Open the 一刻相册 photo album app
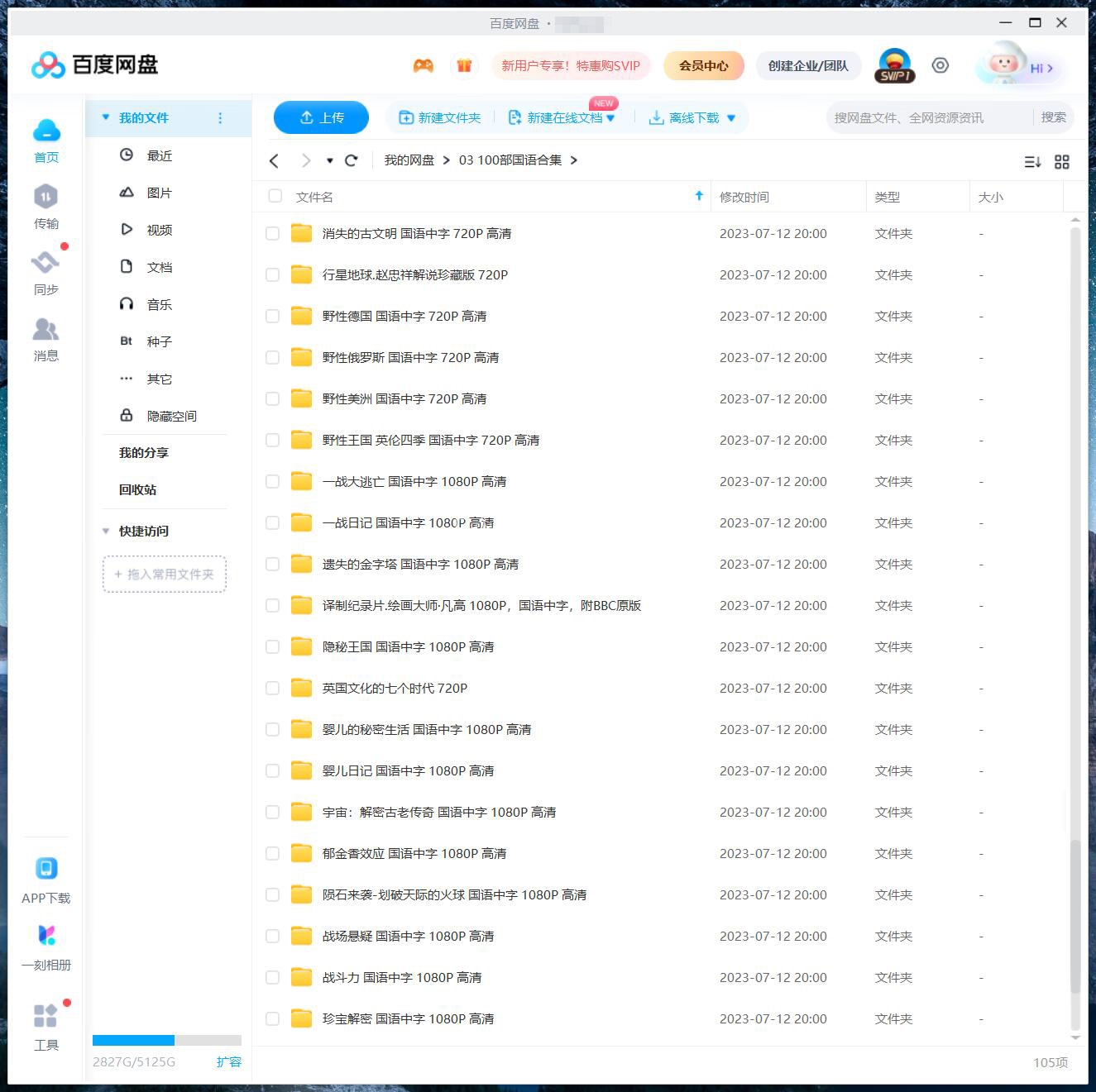Viewport: 1096px width, 1092px height. click(46, 946)
